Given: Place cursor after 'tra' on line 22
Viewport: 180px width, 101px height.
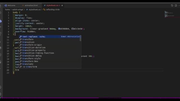Looking at the screenshot, I should click(x=19, y=70).
